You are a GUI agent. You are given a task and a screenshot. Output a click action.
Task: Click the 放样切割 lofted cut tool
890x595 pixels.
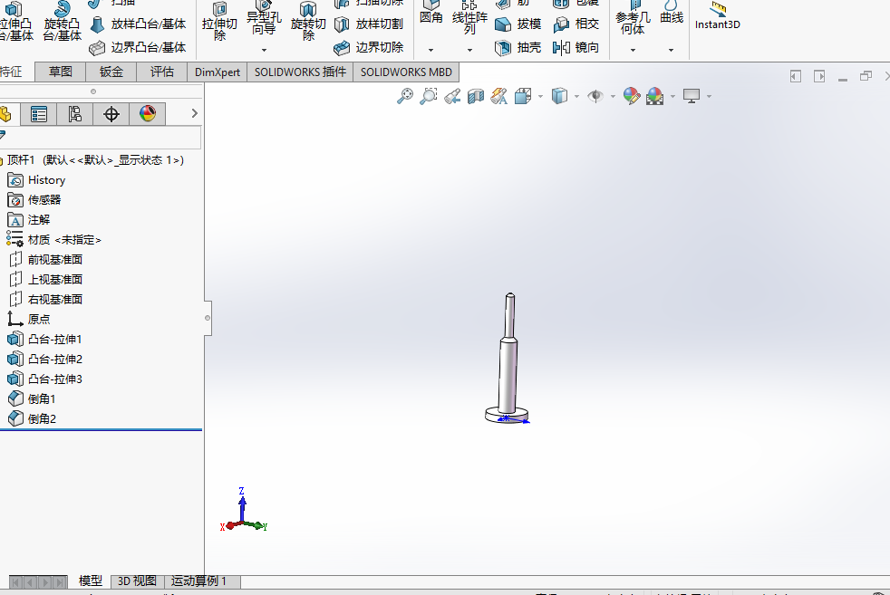369,24
